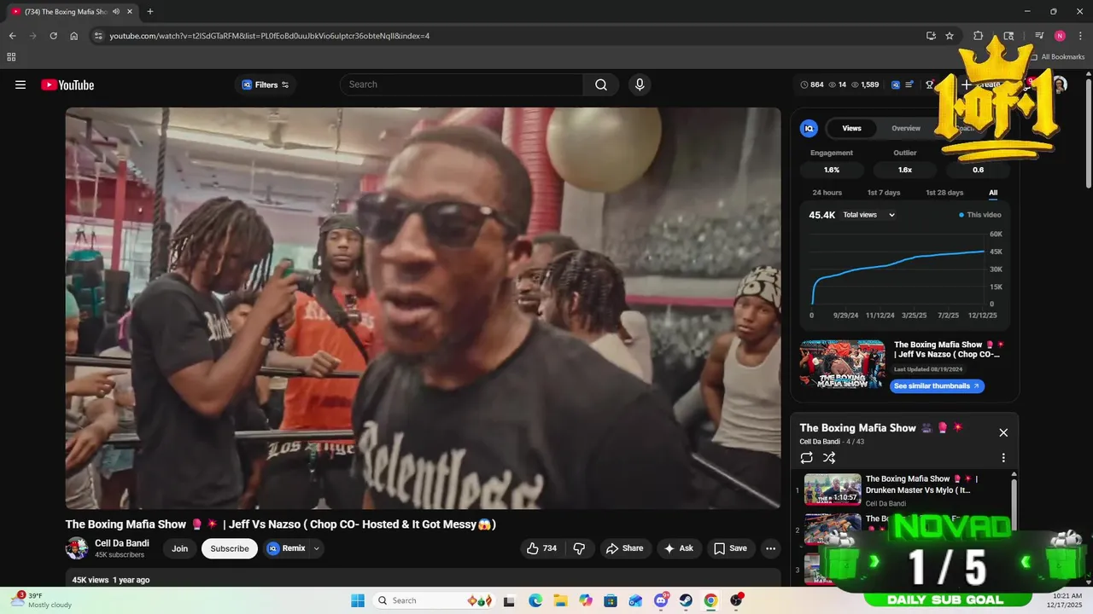Go back in browser history
The image size is (1093, 614).
[12, 36]
